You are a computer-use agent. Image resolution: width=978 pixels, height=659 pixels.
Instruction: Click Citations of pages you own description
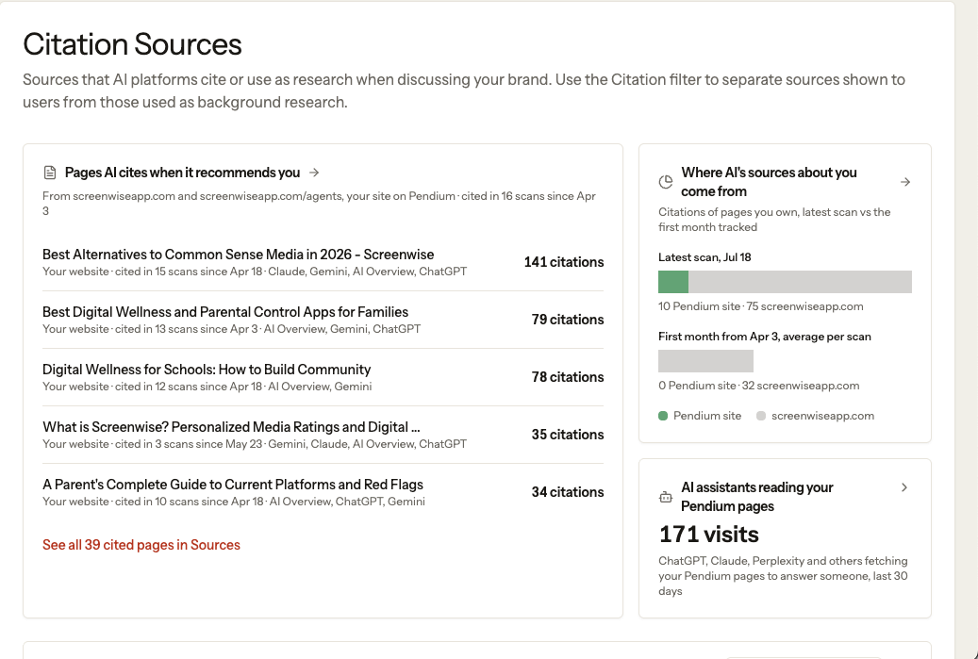coord(774,220)
